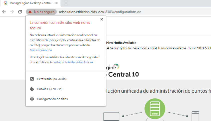Click the laptop outline icon
The image size is (211, 121).
111,116
